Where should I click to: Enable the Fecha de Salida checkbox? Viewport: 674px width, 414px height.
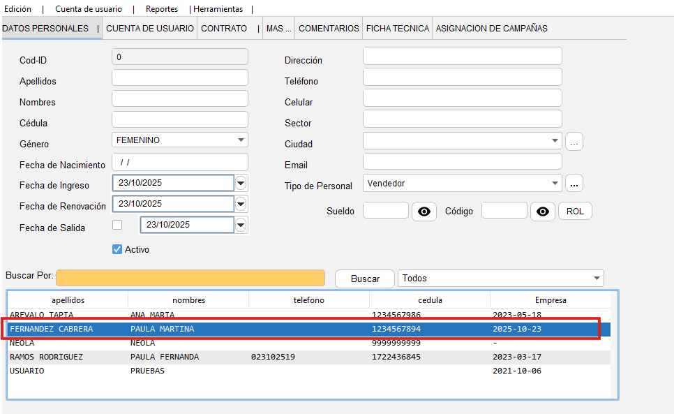click(117, 225)
